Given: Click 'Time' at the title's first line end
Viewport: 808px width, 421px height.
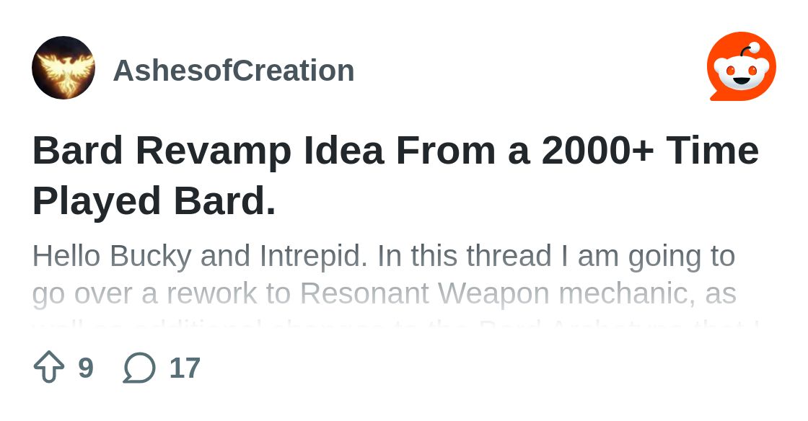Looking at the screenshot, I should pos(713,151).
